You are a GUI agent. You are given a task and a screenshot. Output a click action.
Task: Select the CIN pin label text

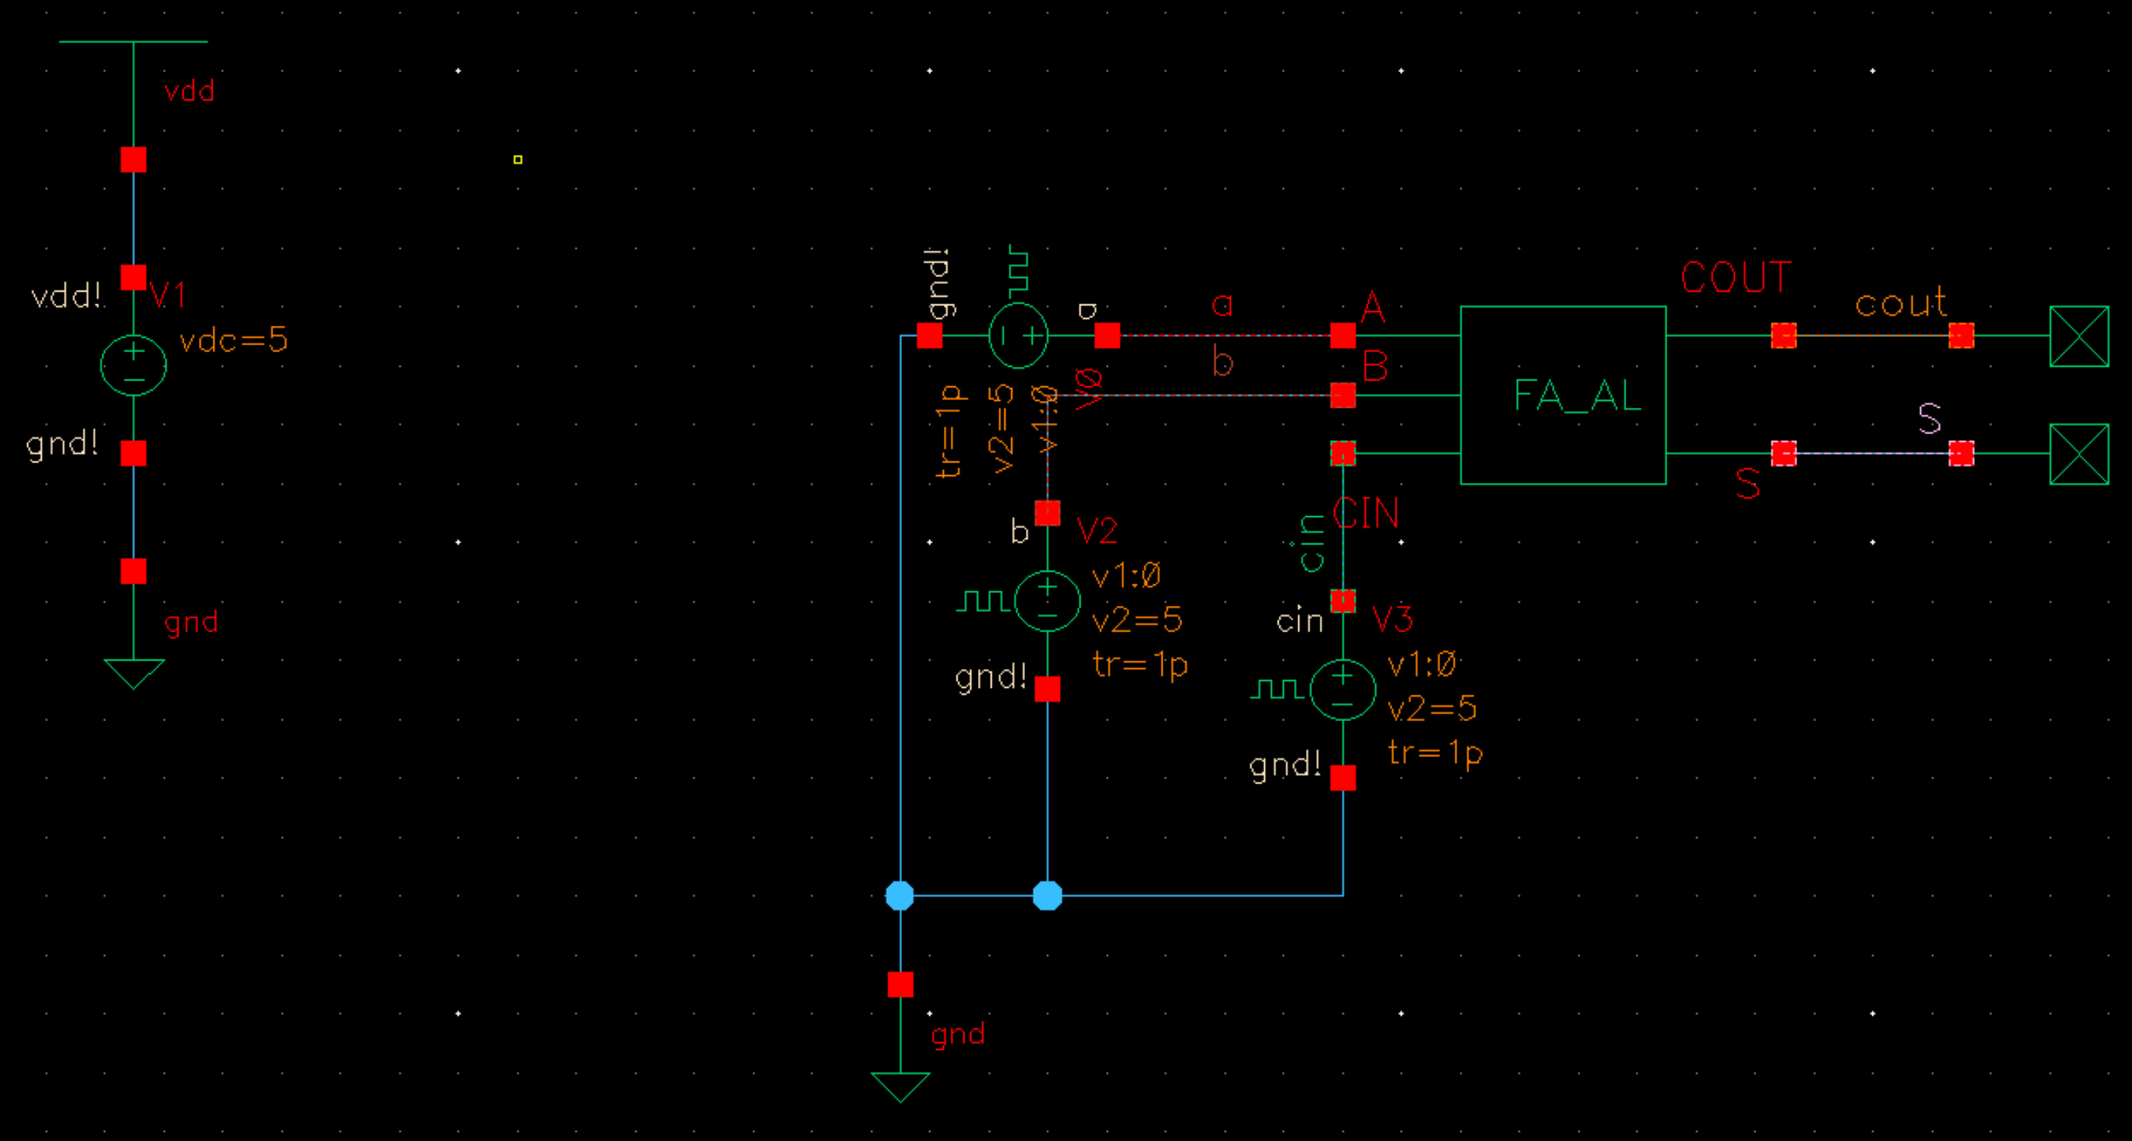pos(1366,513)
